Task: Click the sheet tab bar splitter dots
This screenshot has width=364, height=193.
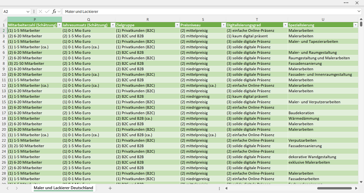Action: coord(219,188)
